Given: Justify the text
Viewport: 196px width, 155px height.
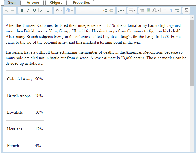Looking at the screenshot, I should (x=99, y=11).
